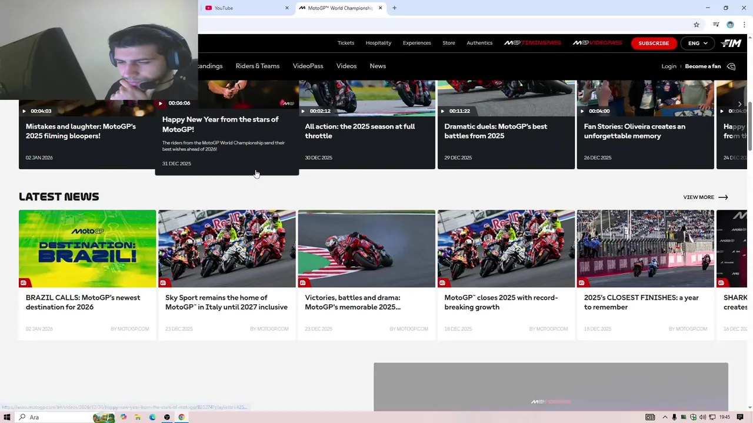Viewport: 753px width, 423px height.
Task: Open Edge browser from the taskbar
Action: (x=152, y=417)
